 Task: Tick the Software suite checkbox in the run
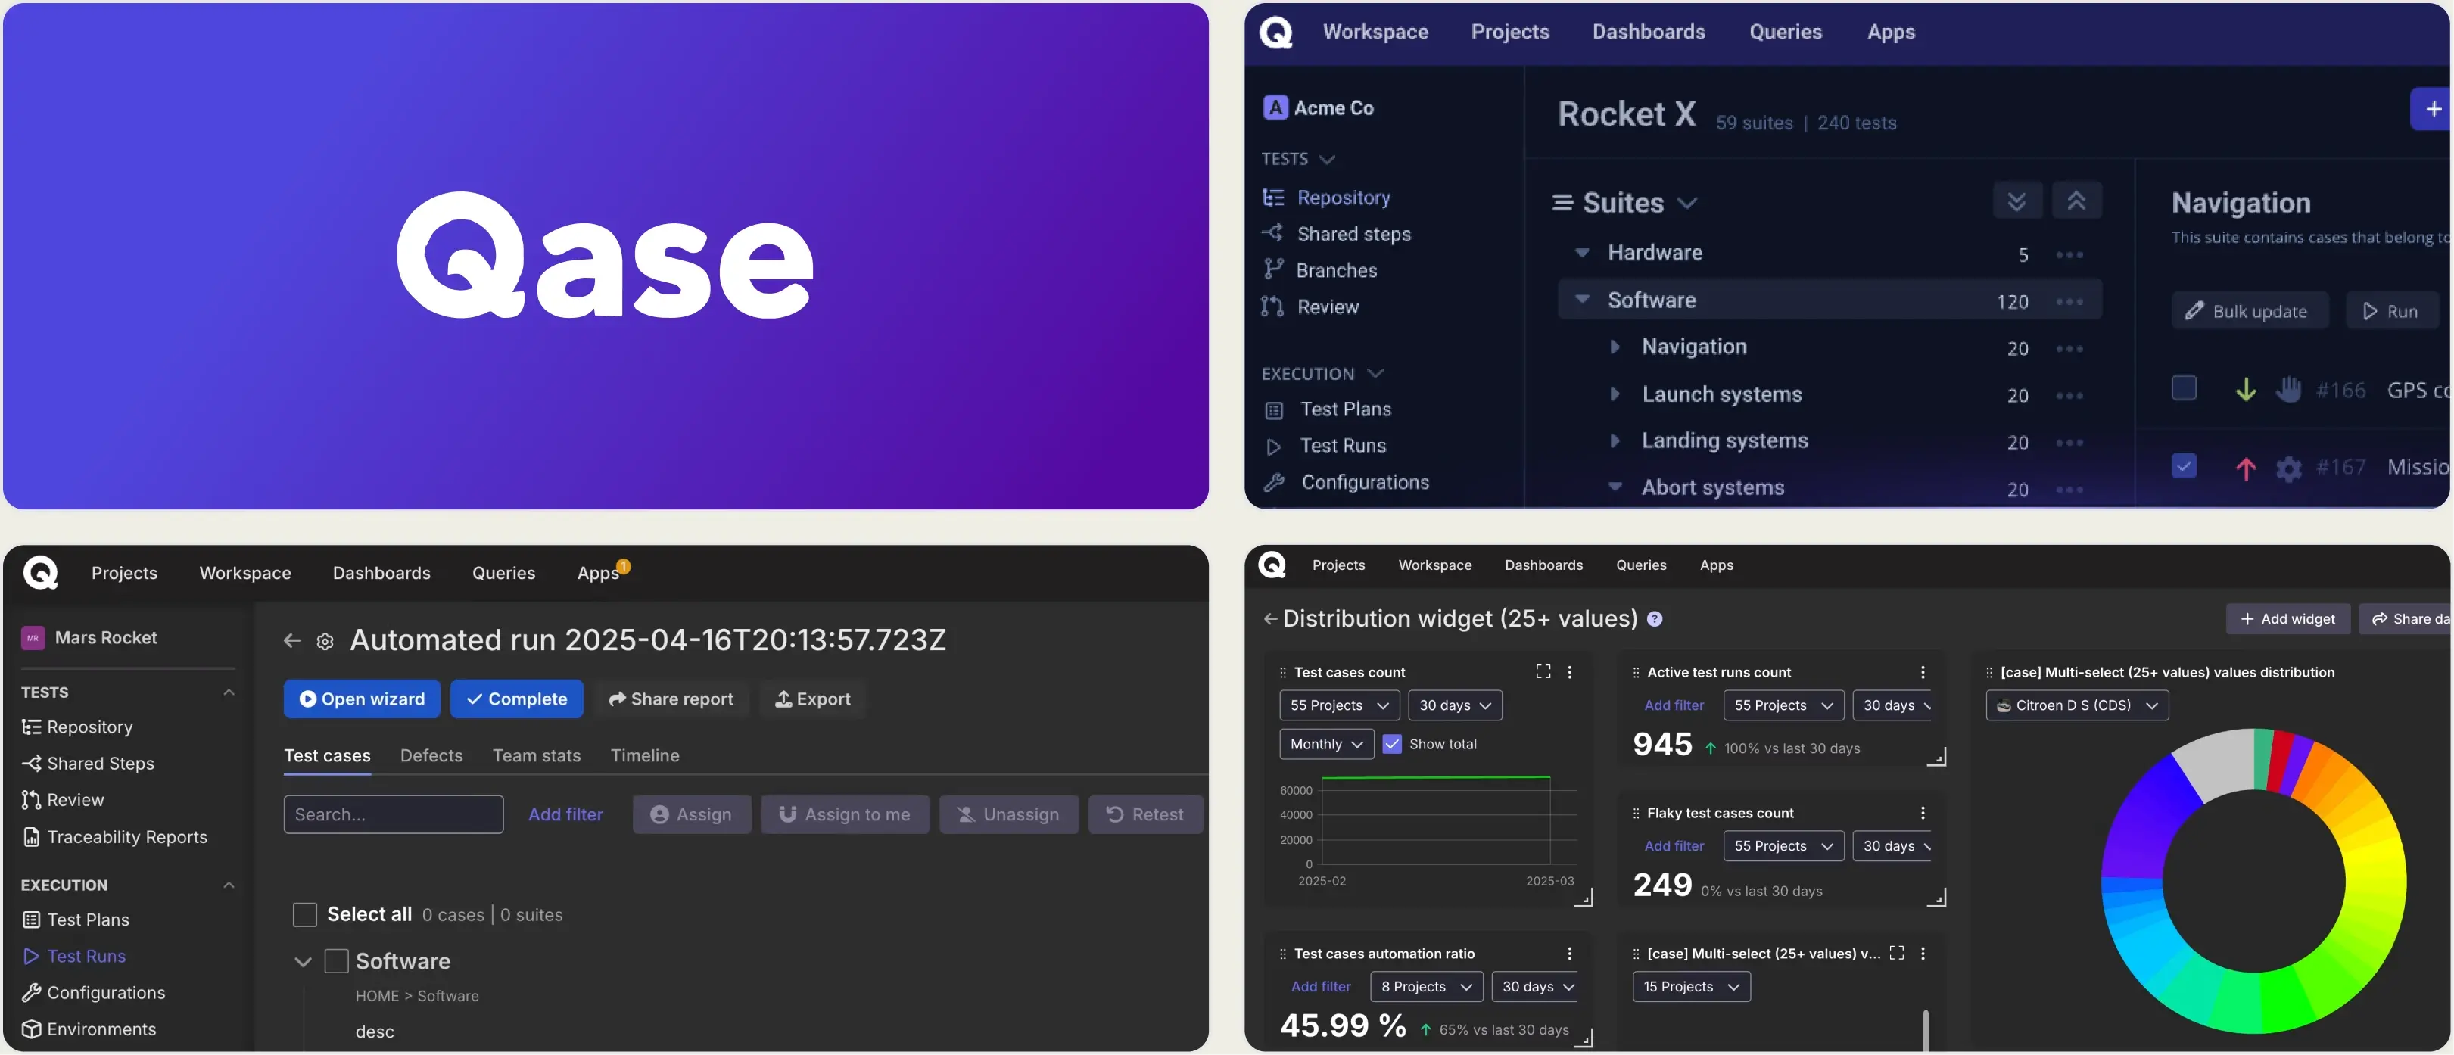[x=336, y=960]
